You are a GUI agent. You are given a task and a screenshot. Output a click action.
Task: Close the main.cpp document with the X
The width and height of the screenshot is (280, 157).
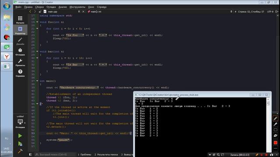coord(83,12)
